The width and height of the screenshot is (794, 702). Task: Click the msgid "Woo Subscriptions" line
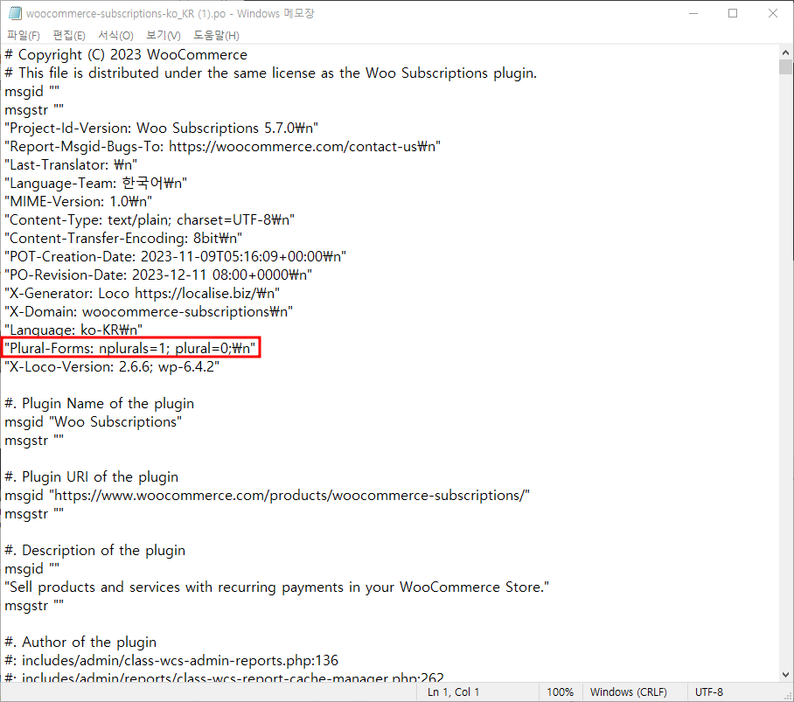(x=94, y=421)
